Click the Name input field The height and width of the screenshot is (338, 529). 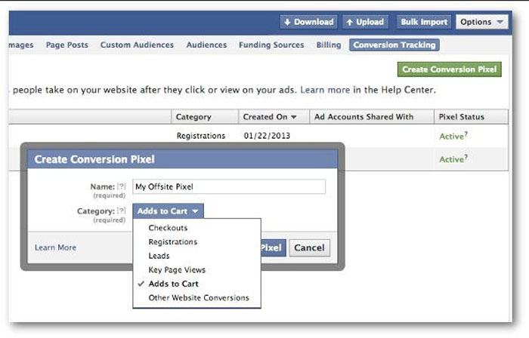pos(228,186)
